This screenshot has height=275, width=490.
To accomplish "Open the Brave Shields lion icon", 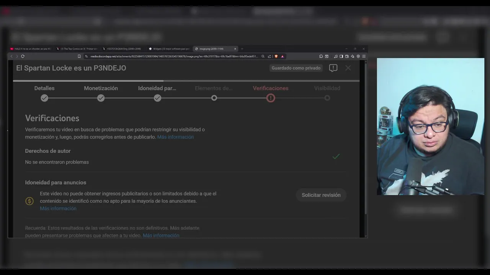I will coord(276,56).
